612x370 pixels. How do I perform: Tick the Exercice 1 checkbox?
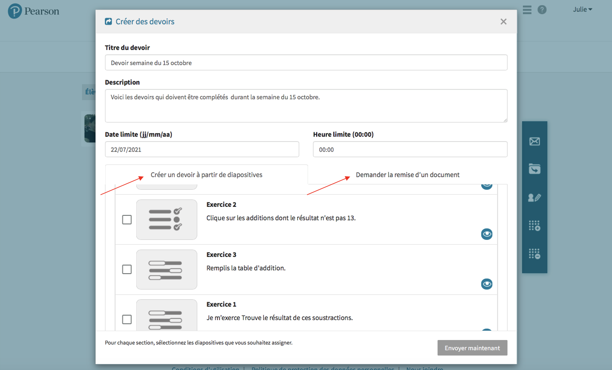pos(127,319)
